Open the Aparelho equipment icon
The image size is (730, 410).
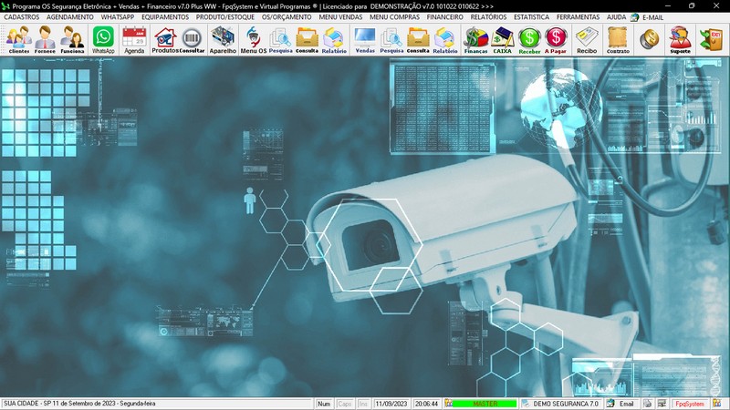click(x=223, y=40)
